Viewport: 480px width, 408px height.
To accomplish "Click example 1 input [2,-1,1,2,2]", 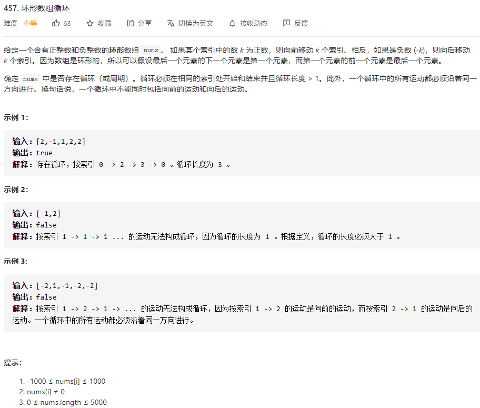I will click(x=61, y=142).
